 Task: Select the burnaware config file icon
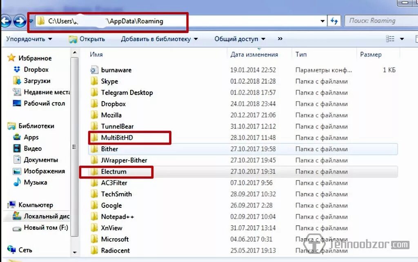click(x=94, y=70)
